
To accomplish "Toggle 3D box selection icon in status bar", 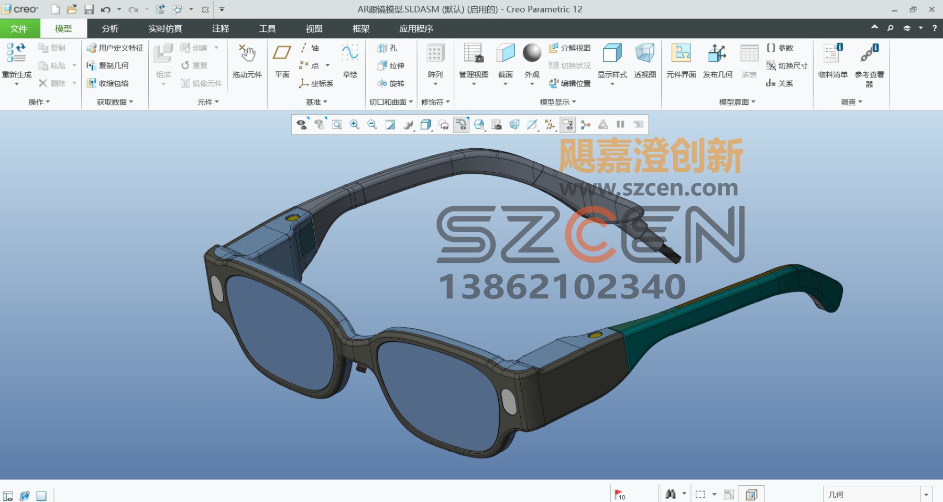I will (x=751, y=494).
